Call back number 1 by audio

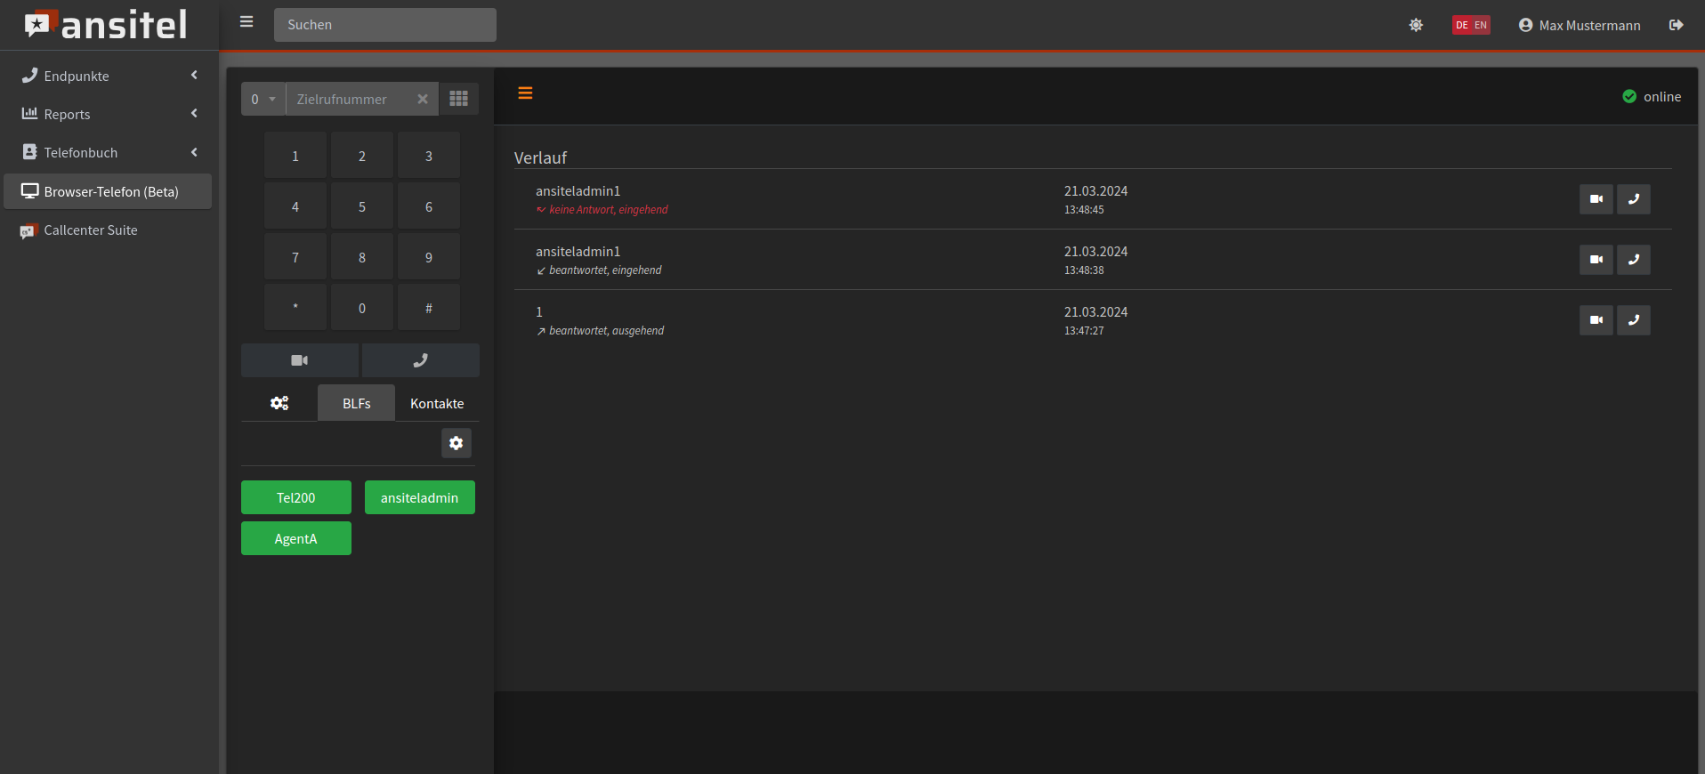(1633, 320)
